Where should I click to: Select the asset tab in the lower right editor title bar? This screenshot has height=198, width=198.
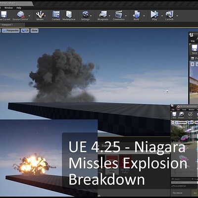point(187,106)
